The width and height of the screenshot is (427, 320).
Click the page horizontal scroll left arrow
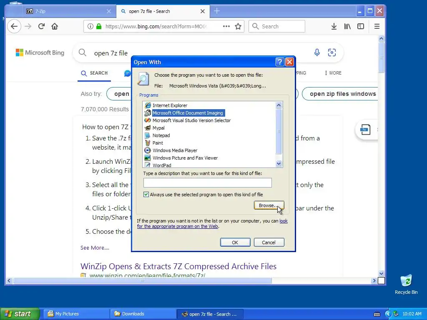[x=9, y=280]
